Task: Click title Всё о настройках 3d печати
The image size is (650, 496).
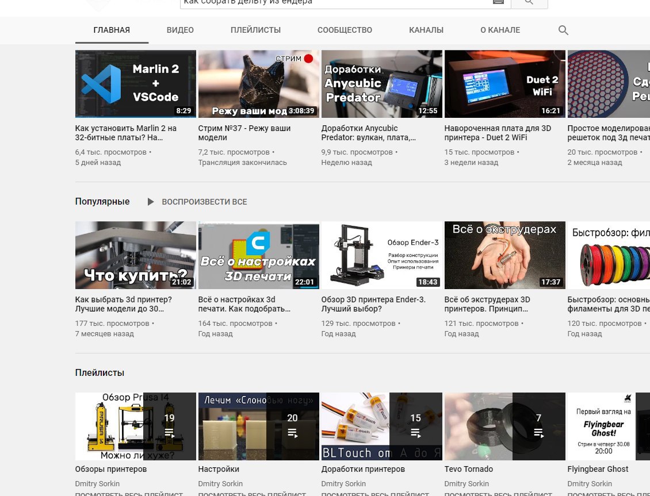Action: point(244,304)
